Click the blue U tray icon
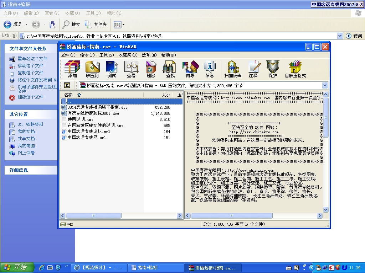 pos(345,268)
